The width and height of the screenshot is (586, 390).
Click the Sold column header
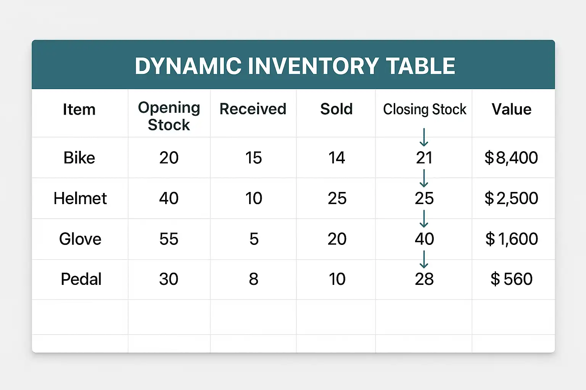coord(336,109)
